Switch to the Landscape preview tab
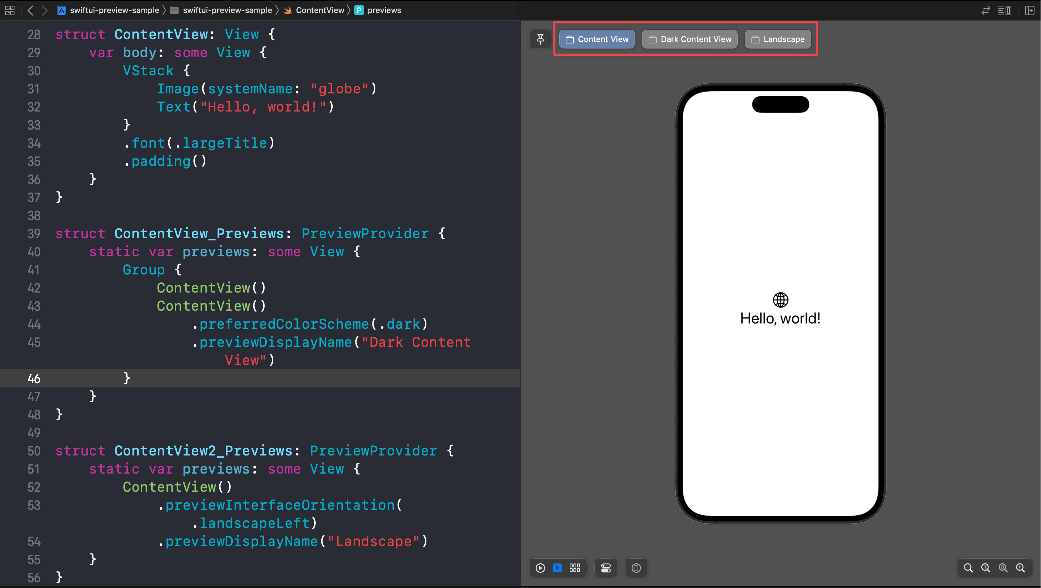 tap(779, 39)
